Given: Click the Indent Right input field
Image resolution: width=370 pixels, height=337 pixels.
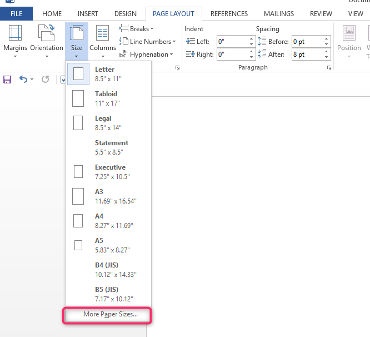Looking at the screenshot, I should click(x=232, y=54).
